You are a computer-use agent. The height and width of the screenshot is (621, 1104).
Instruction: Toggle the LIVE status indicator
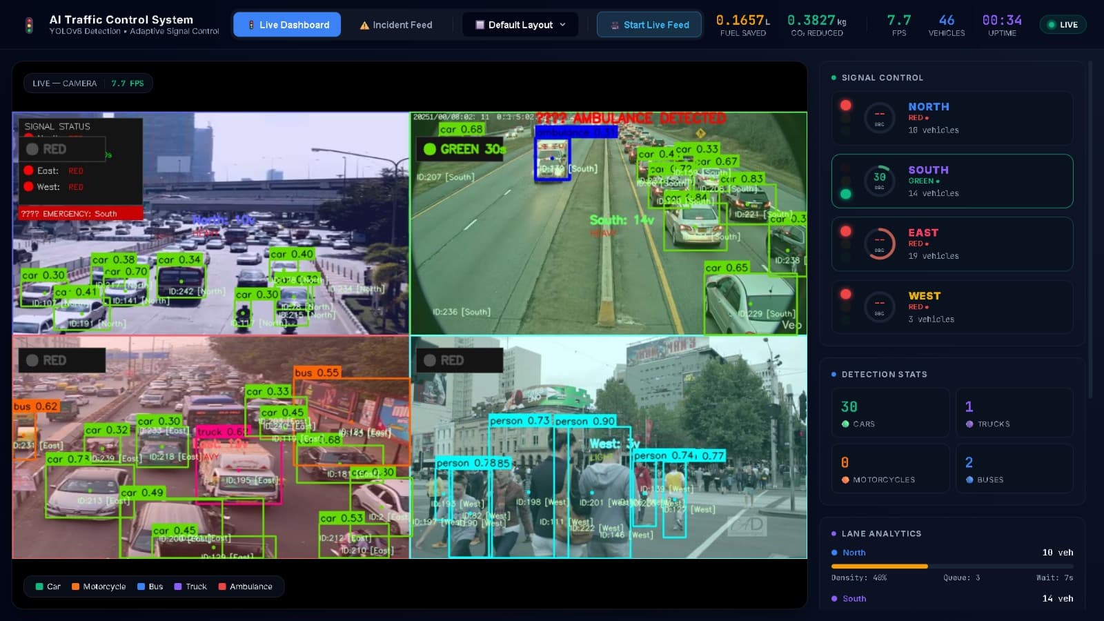pyautogui.click(x=1063, y=24)
